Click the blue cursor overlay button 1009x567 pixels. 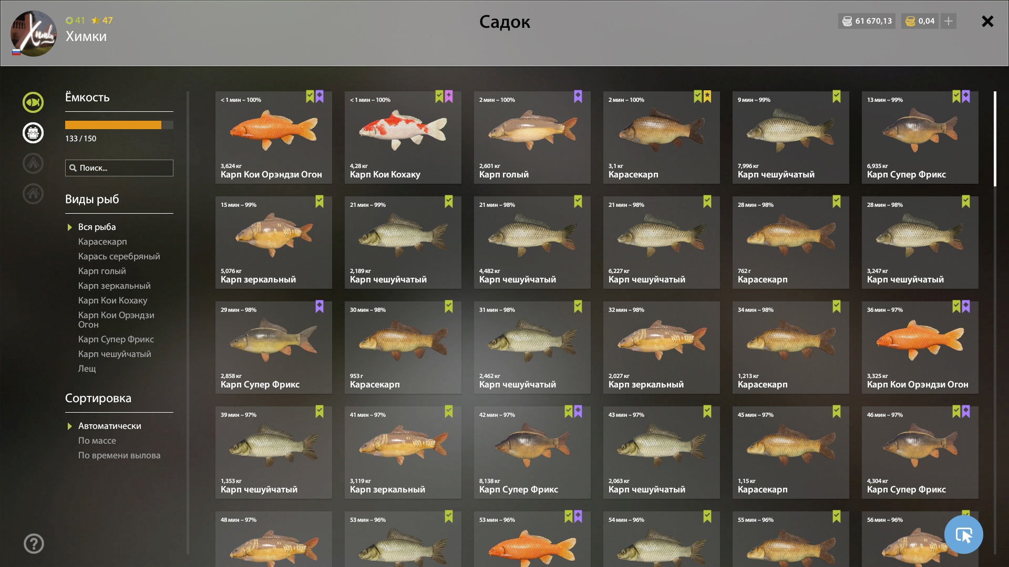click(x=963, y=534)
